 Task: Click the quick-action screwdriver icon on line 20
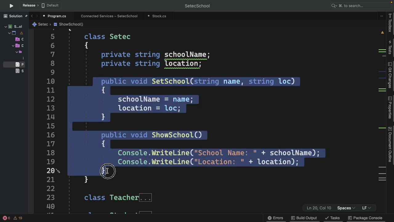[x=58, y=171]
